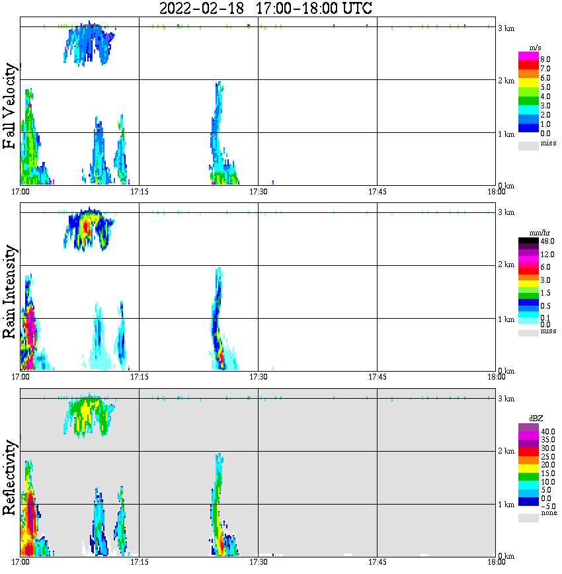Click the '1.5' value in the mm/hr legend
Image resolution: width=562 pixels, height=574 pixels.
(x=545, y=293)
